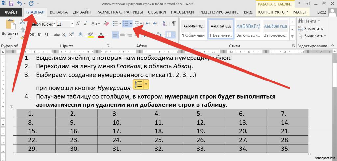
Task: Click the Undo arrow icon
Action: (x=19, y=4)
